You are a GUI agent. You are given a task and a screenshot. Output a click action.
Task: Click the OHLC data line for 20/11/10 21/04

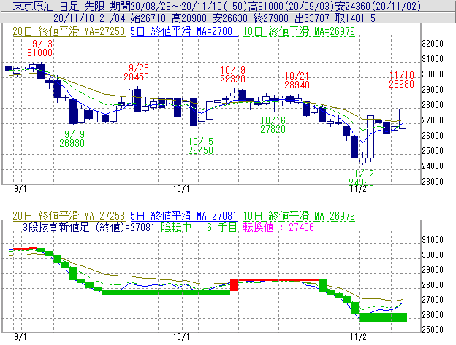coord(214,18)
